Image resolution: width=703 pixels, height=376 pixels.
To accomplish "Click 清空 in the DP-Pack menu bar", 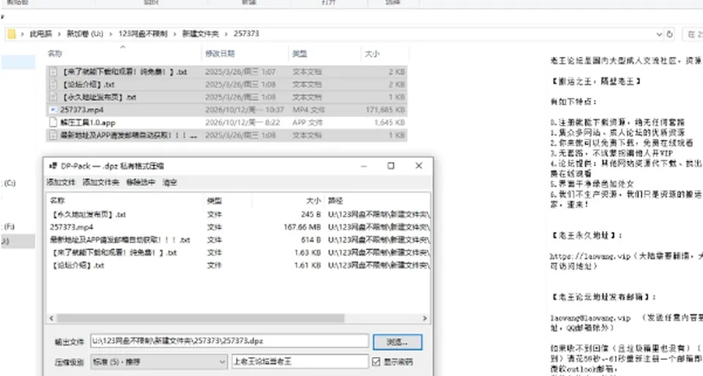I will [x=169, y=182].
